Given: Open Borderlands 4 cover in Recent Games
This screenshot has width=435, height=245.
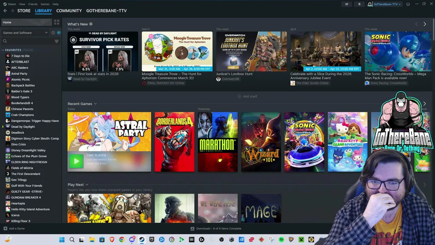Looking at the screenshot, I should click(x=174, y=142).
